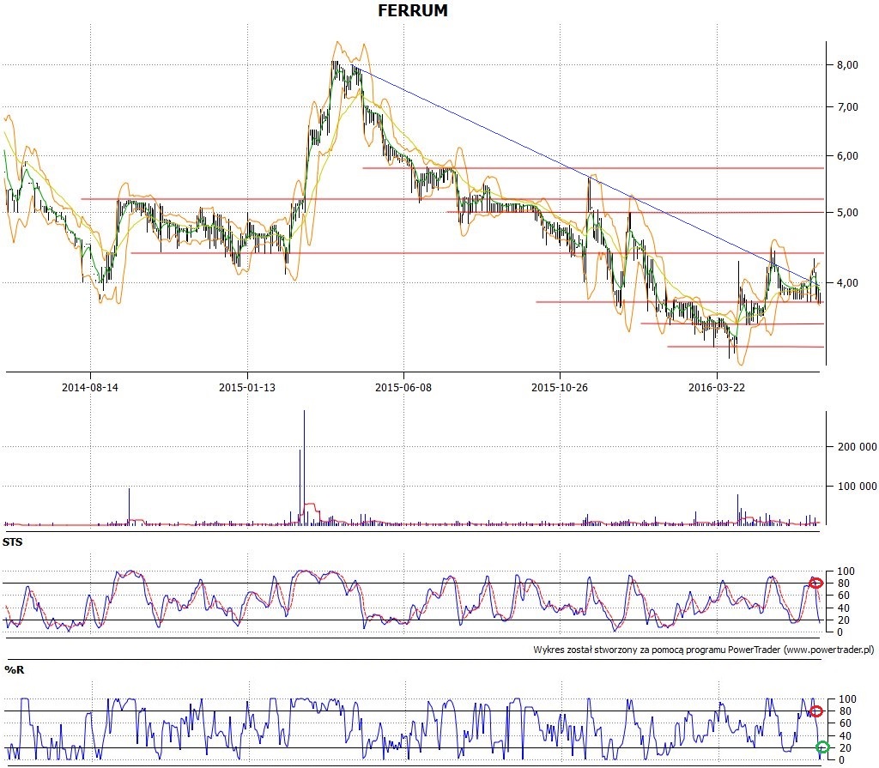Click the tallest volume spike bar
Image resolution: width=879 pixels, height=768 pixels.
(305, 468)
